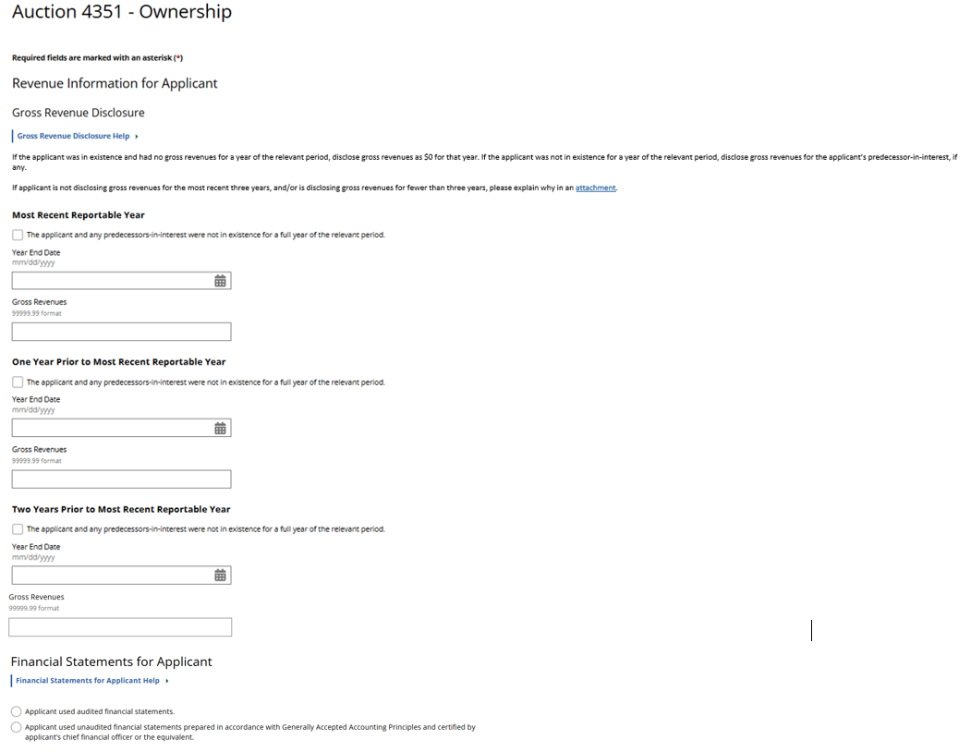Click Gross Revenues field for Most Recent Year

(x=121, y=332)
